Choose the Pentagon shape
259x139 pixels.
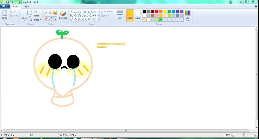(79, 16)
